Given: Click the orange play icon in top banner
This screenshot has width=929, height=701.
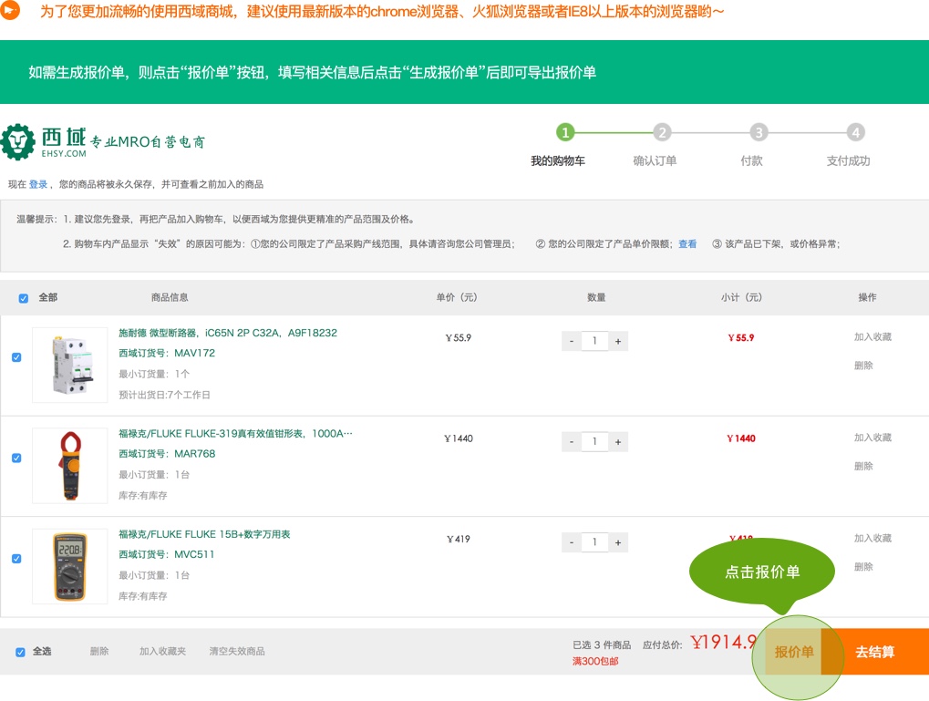Looking at the screenshot, I should click(10, 12).
